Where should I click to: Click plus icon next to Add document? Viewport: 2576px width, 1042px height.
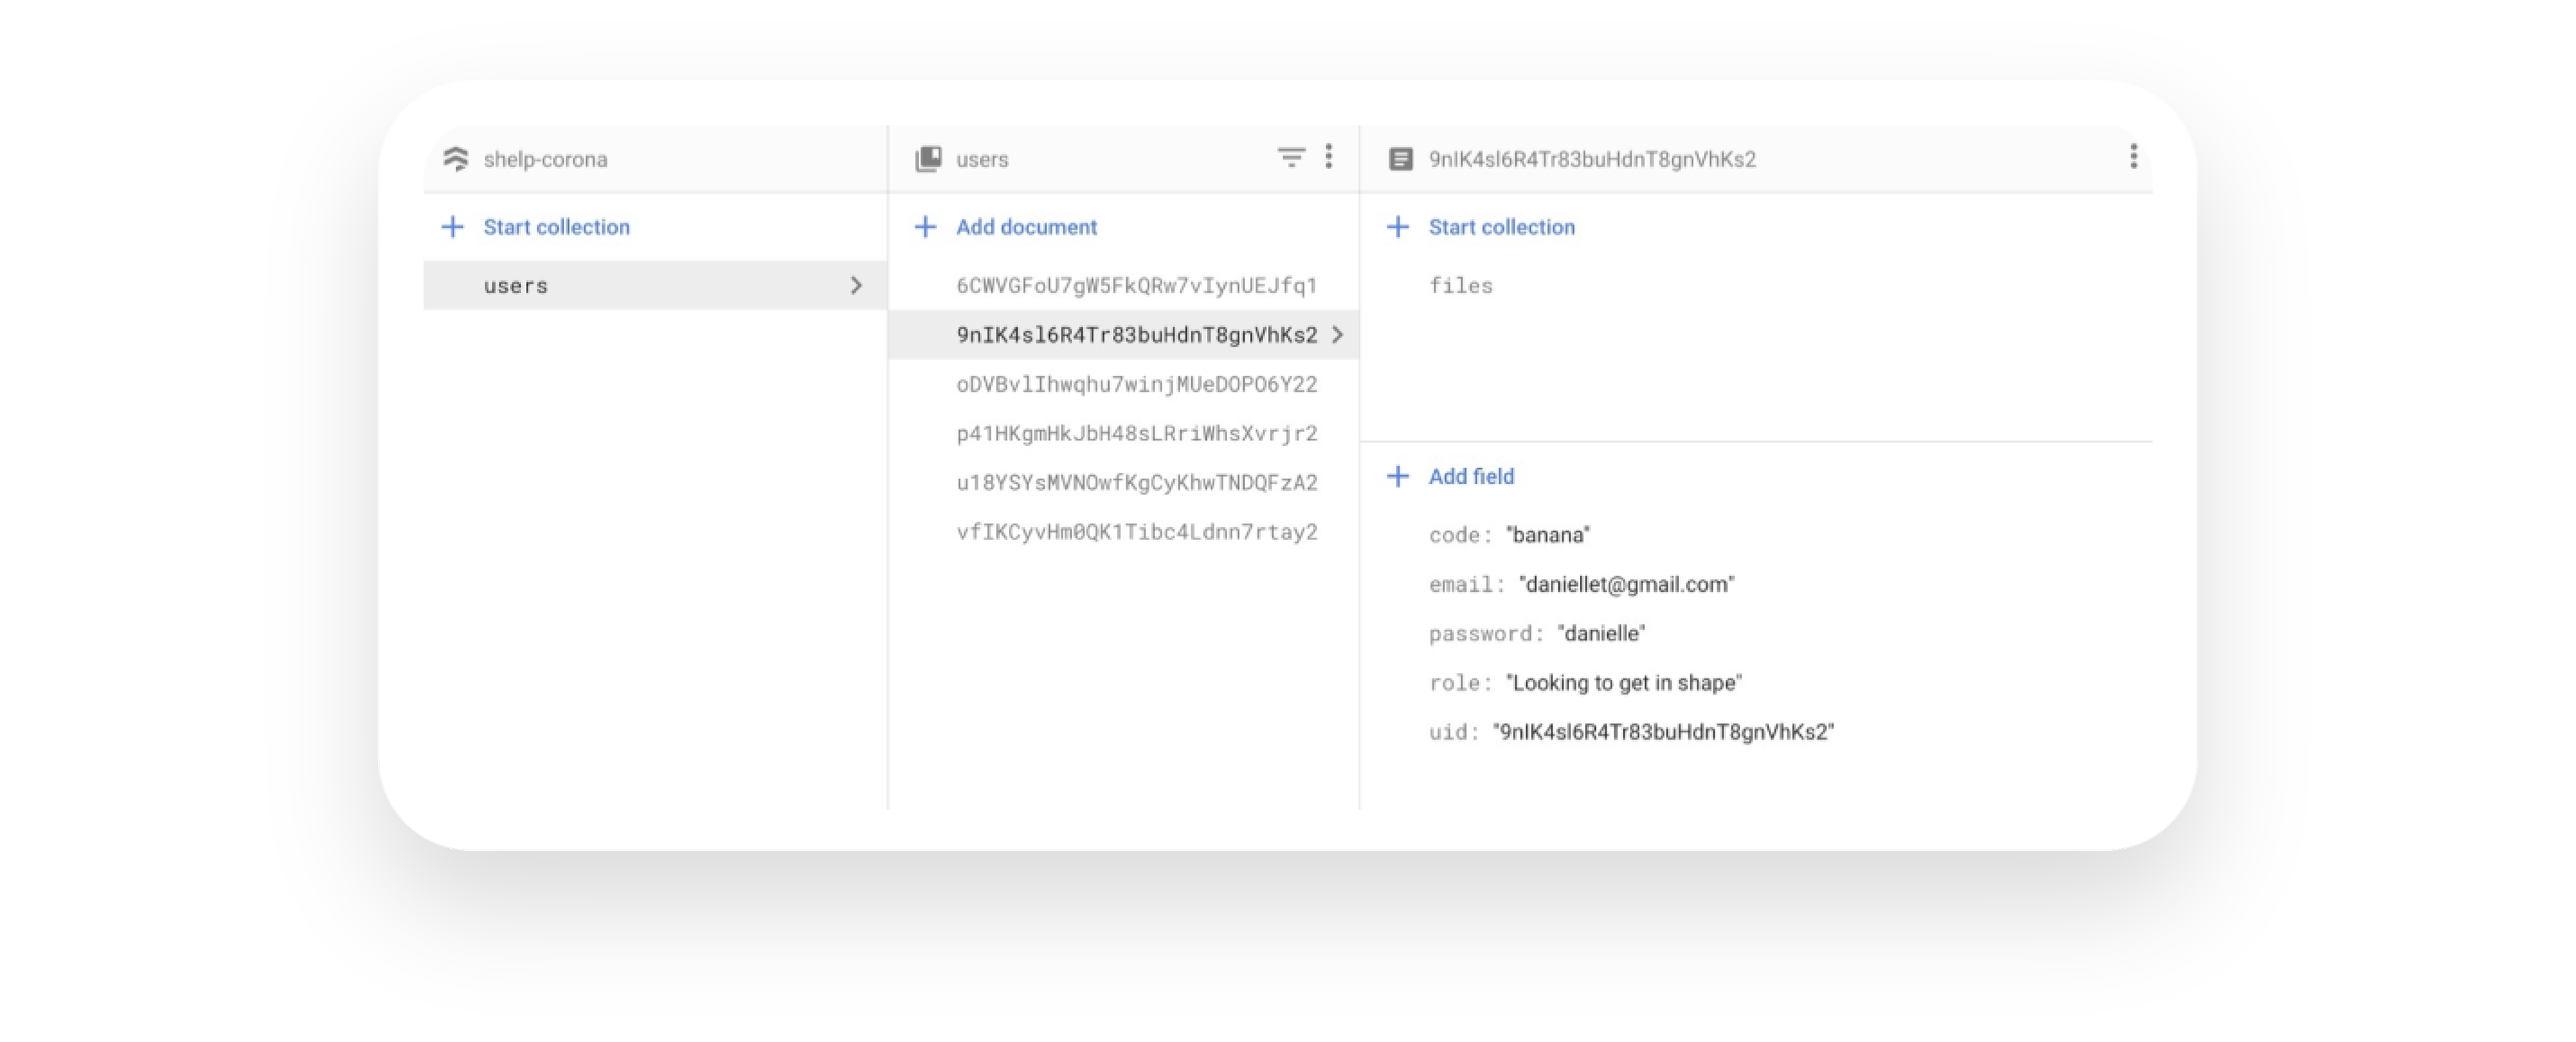tap(925, 227)
